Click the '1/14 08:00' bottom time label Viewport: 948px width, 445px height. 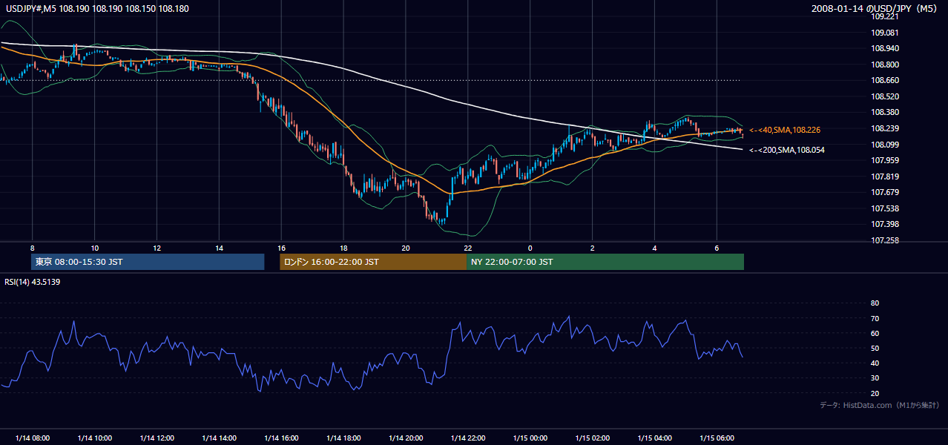[x=32, y=438]
